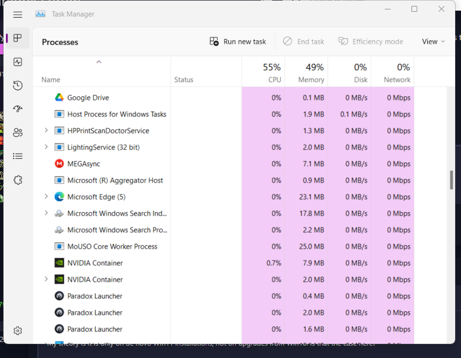Click the 17.8 MB memory cell
Screen dimensions: 461x358
pyautogui.click(x=306, y=213)
